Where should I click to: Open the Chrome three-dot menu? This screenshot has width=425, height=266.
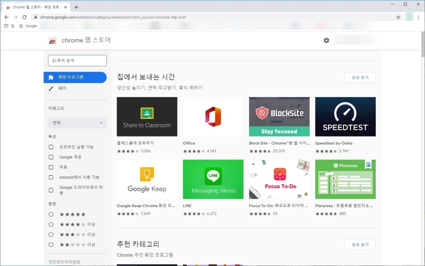click(x=418, y=17)
